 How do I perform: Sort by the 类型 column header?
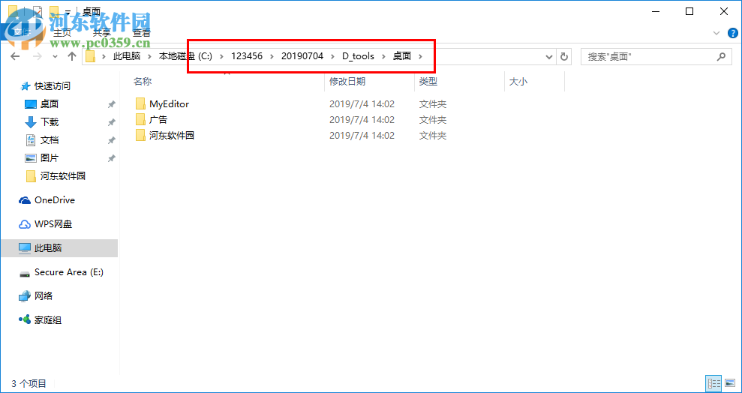[428, 81]
